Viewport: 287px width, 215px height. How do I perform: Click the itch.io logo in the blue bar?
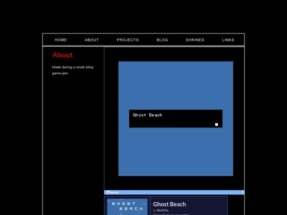click(x=112, y=192)
